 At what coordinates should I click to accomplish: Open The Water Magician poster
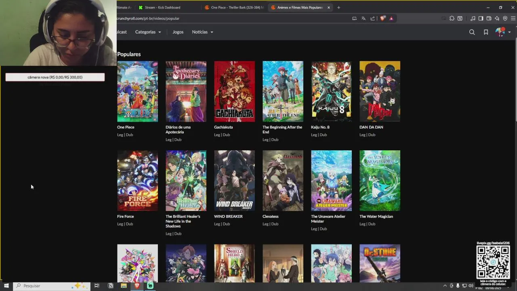point(380,181)
